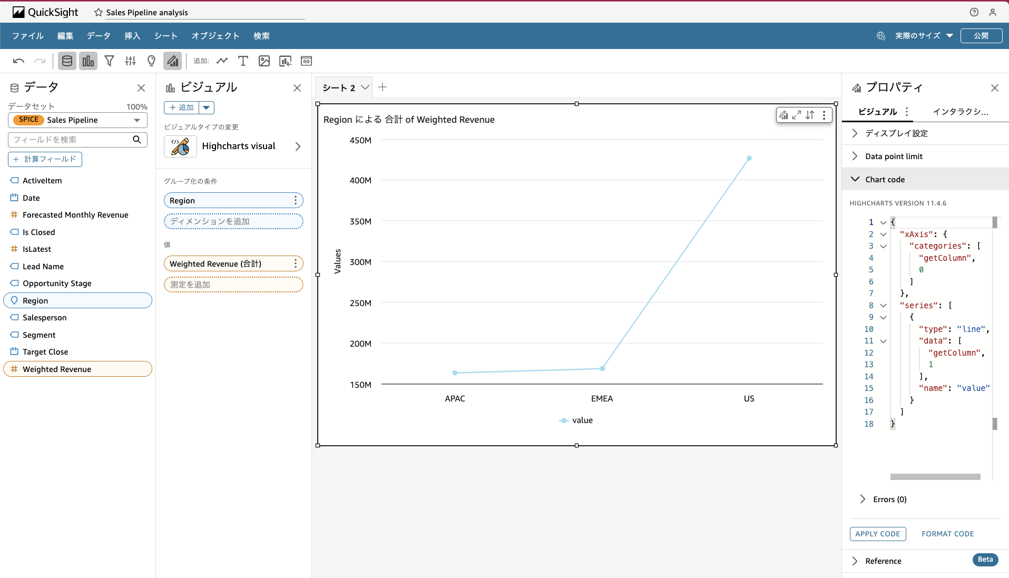Open the データ menu
This screenshot has width=1009, height=578.
[x=99, y=36]
